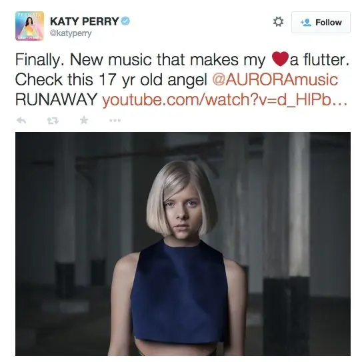
Task: Click the word RUNAWAY in tweet
Action: (x=57, y=99)
